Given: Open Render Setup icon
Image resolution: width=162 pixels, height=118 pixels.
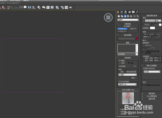Looking at the screenshot, I should (62, 7).
